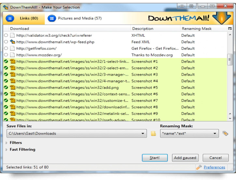
Task: Click the context-sens... link row text
Action: [x=73, y=94]
